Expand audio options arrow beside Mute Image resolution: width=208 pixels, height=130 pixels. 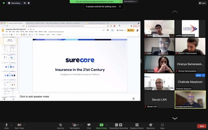[11, 125]
